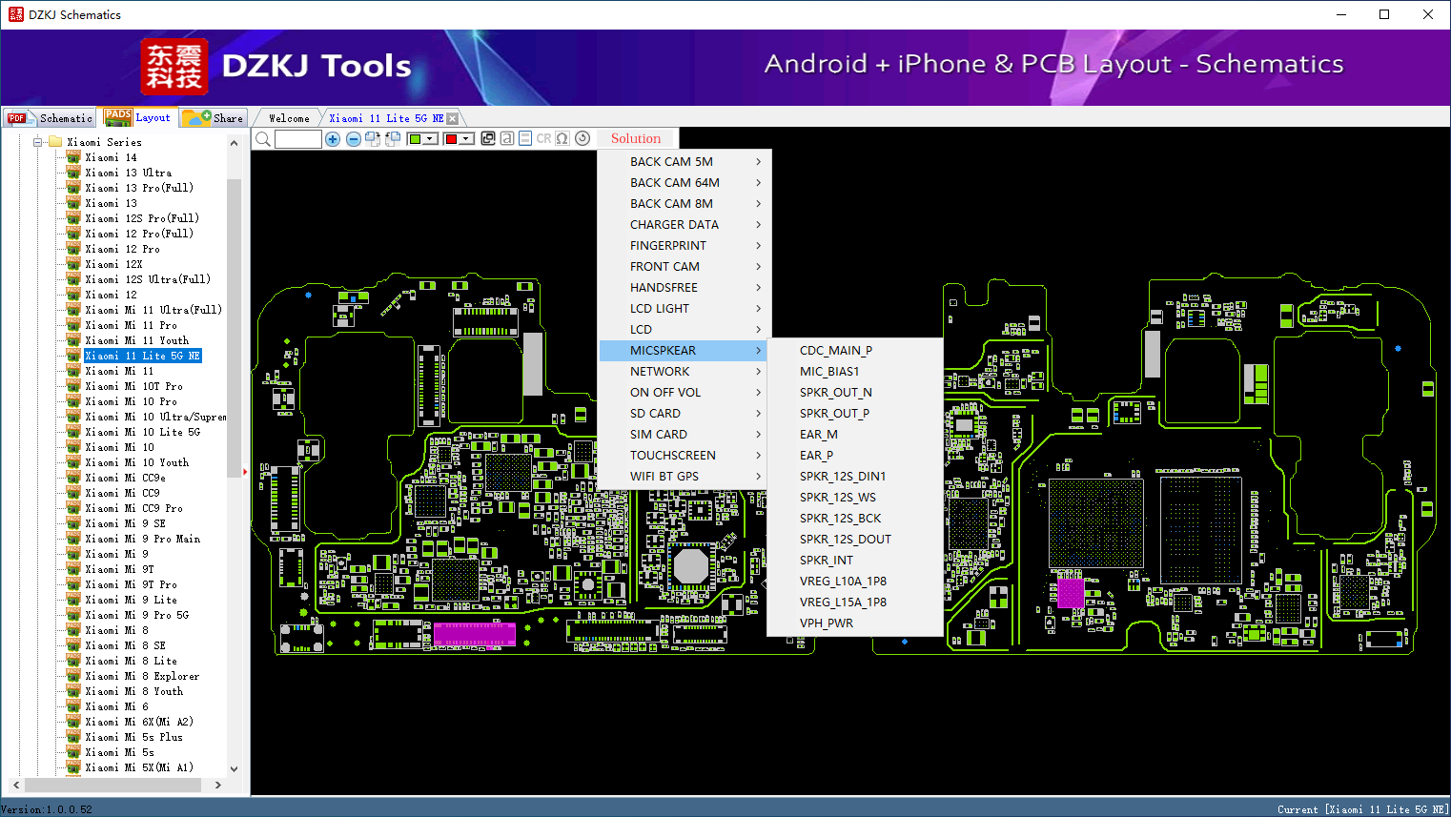The width and height of the screenshot is (1451, 817).
Task: Click the DZKJ red logo in banner
Action: 174,67
